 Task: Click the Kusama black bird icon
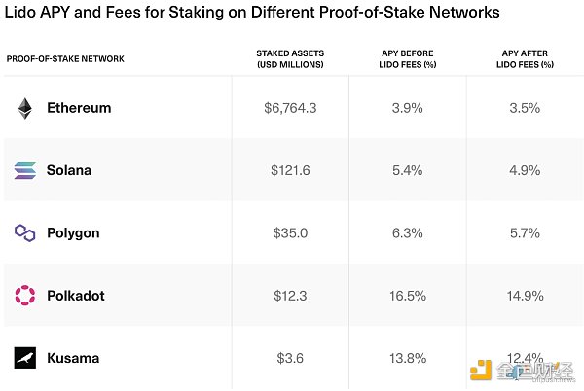24,358
